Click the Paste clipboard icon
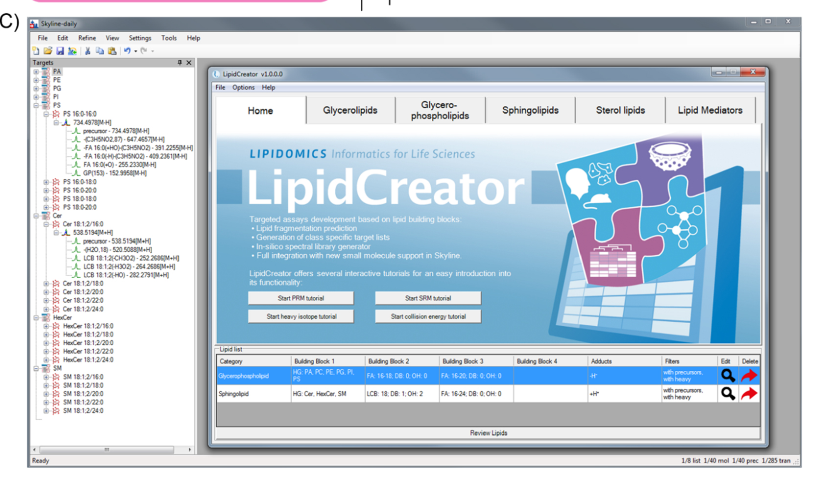The width and height of the screenshot is (816, 489). [112, 51]
